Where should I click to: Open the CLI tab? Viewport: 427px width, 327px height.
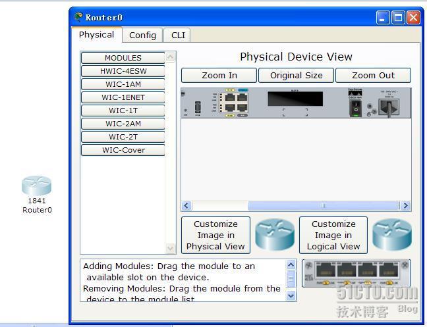[178, 36]
